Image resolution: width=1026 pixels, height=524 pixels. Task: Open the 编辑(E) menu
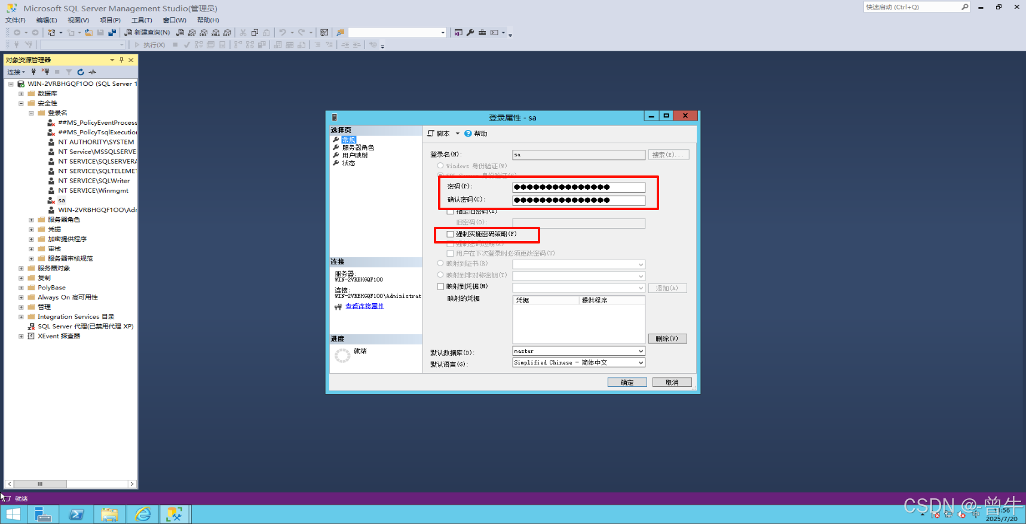[47, 20]
